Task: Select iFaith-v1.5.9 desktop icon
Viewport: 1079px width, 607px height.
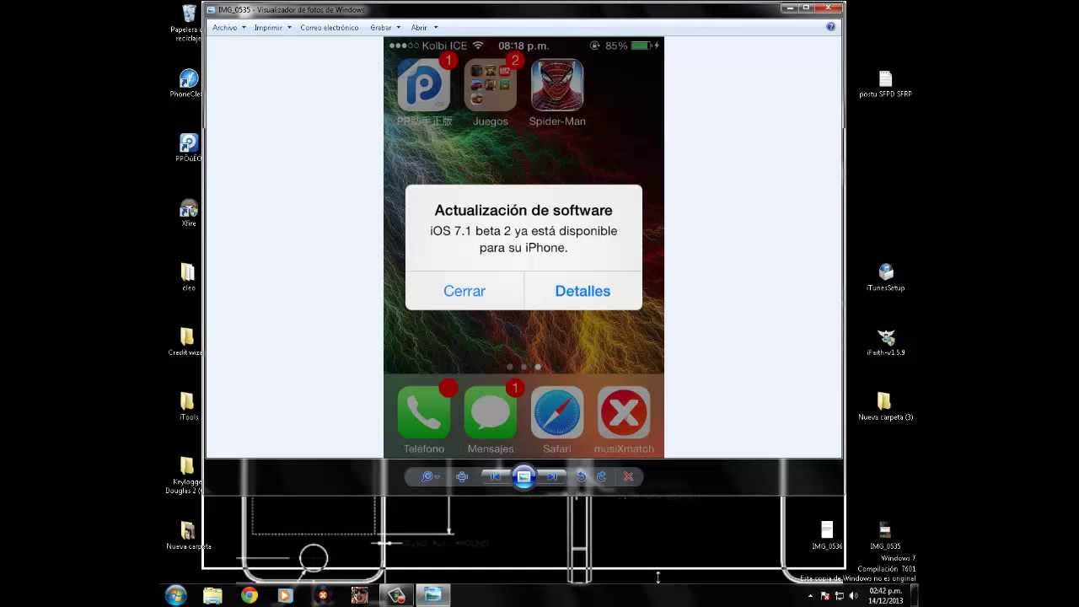Action: (x=885, y=342)
